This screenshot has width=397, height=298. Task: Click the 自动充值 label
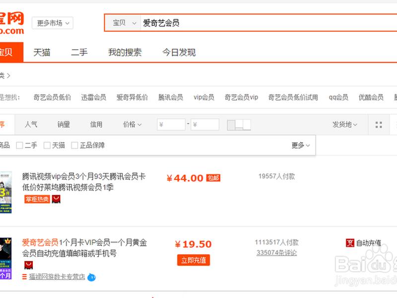pos(368,243)
